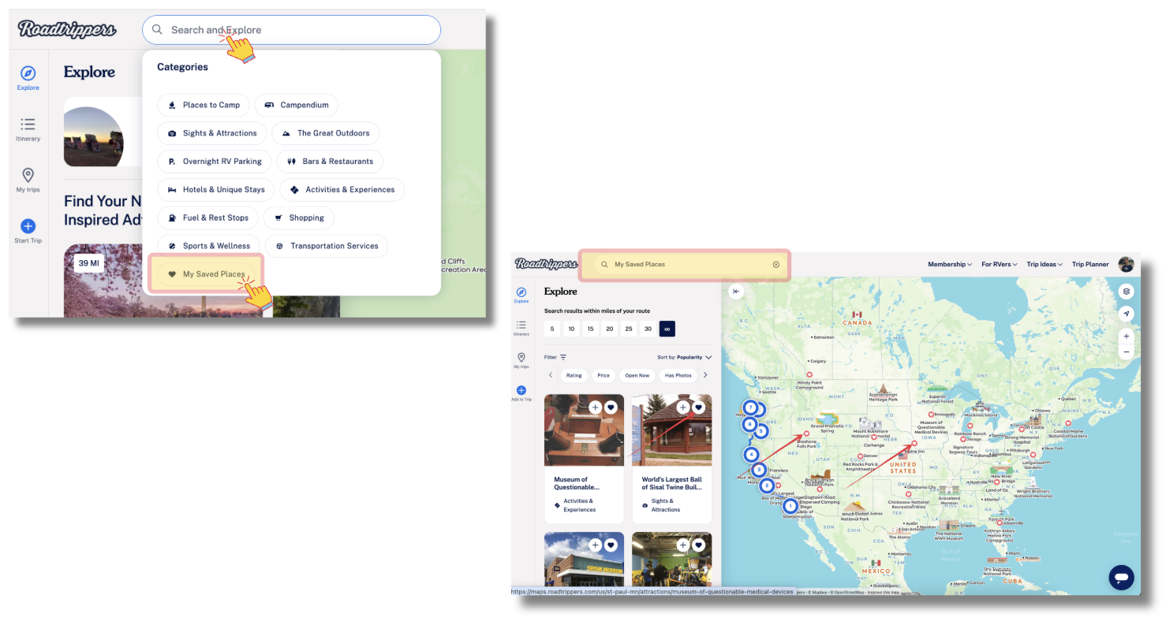This screenshot has width=1166, height=621.
Task: Select route stop 2 marker on map
Action: click(766, 485)
